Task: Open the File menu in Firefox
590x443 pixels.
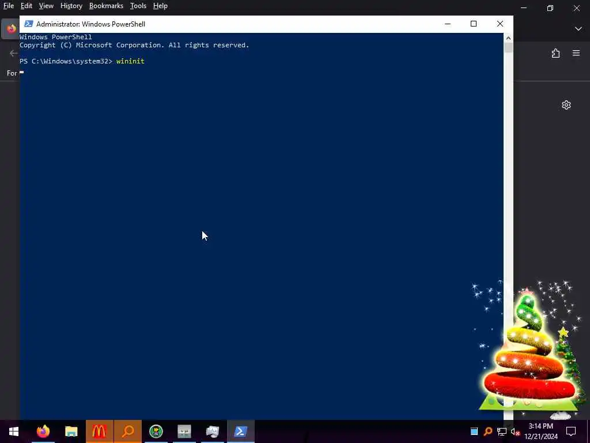Action: pyautogui.click(x=9, y=6)
